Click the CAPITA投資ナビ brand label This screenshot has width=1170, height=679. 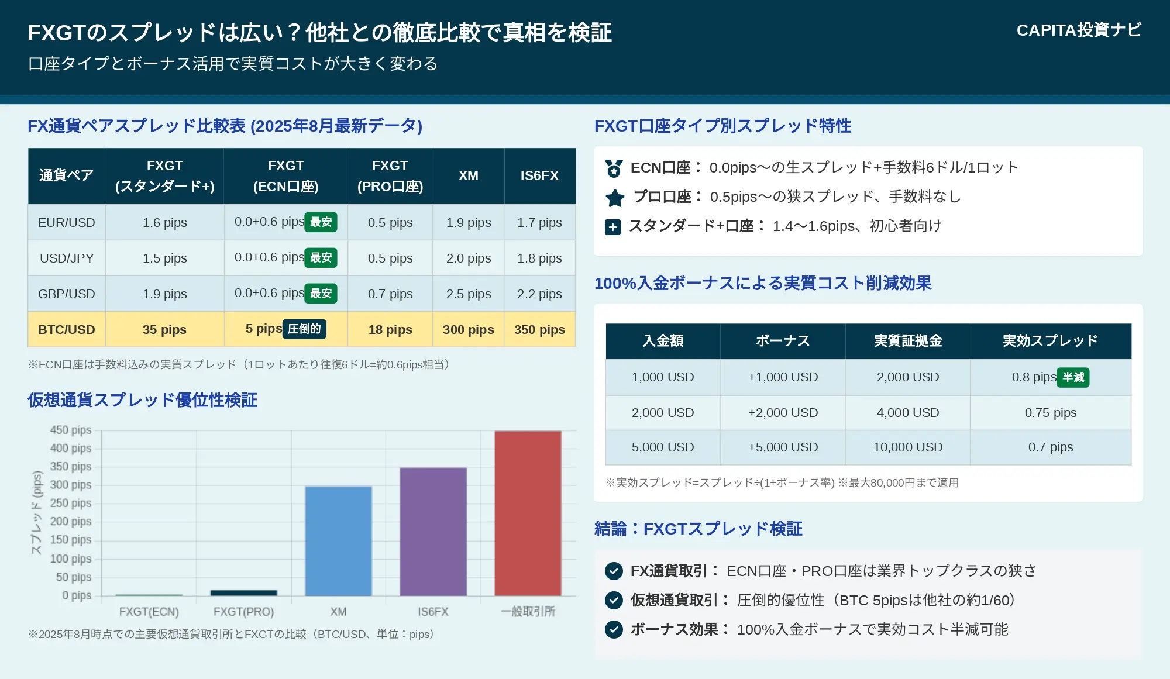[1078, 30]
